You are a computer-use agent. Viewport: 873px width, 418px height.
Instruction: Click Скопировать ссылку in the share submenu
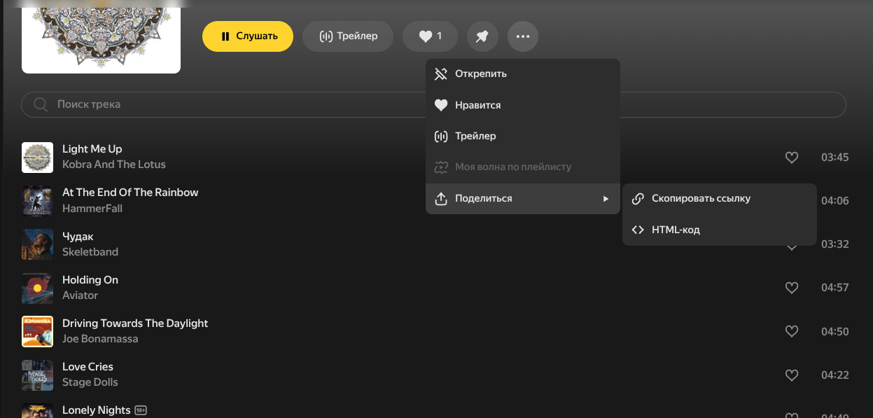[x=701, y=198]
